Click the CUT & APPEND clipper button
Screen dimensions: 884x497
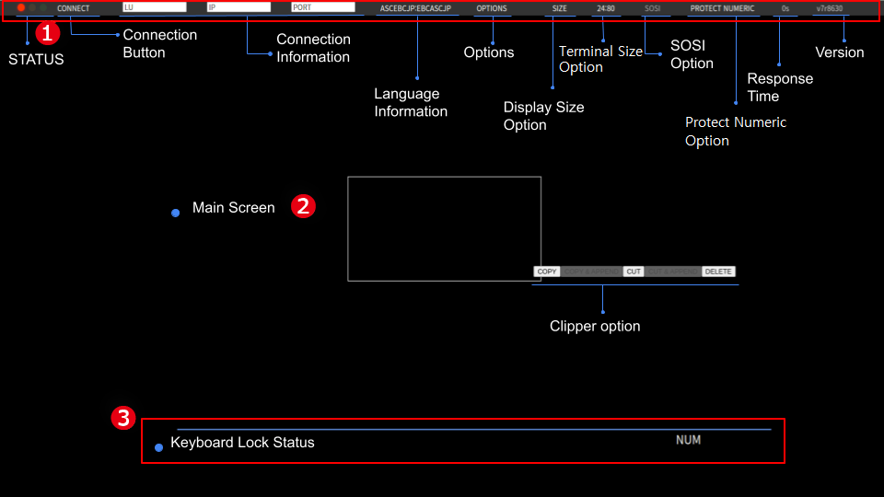[x=672, y=272]
